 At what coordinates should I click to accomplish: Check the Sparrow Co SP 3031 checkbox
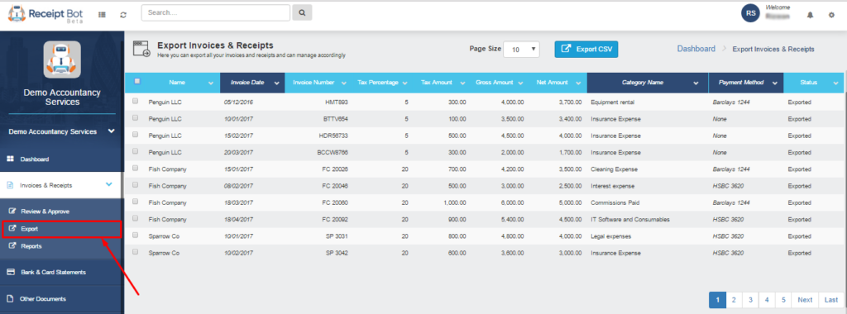point(136,235)
